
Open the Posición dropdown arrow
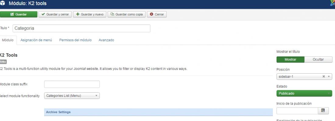pos(329,76)
